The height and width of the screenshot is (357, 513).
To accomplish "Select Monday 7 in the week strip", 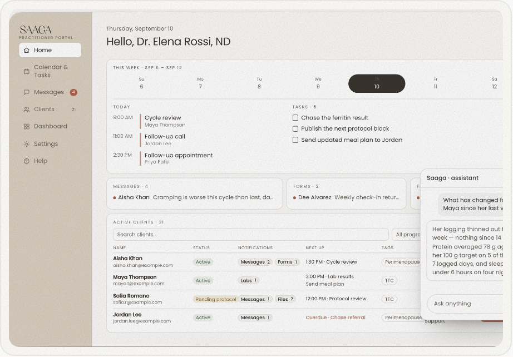I will click(x=200, y=83).
